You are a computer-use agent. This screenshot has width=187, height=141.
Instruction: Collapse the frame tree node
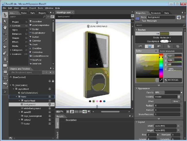pos(16,96)
